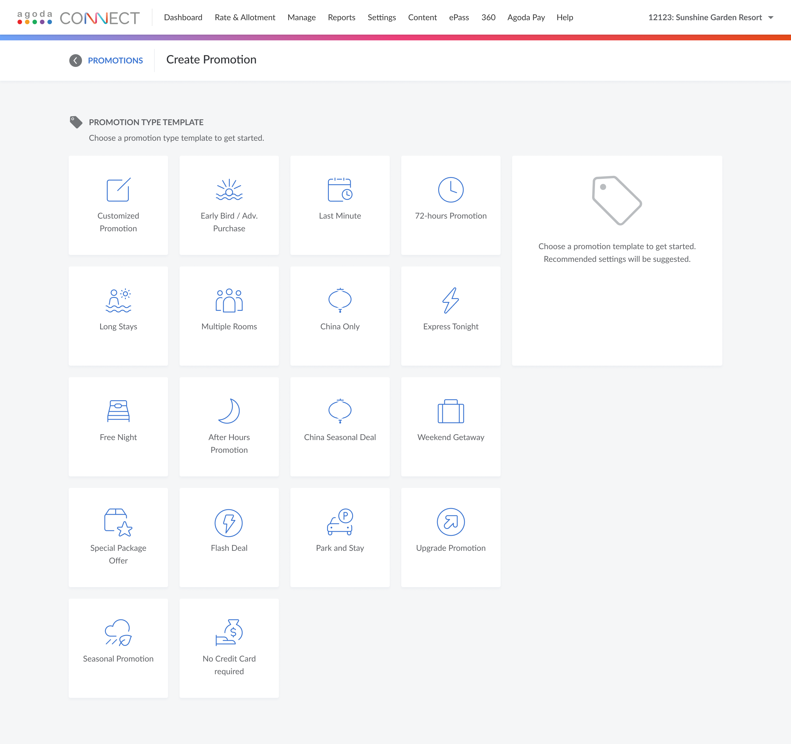Click the back arrow beside Promotions
Screen dimensions: 791x744
click(75, 60)
